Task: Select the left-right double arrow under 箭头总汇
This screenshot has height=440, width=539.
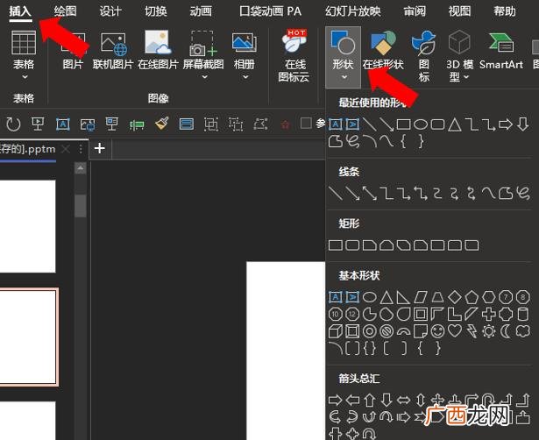Action: point(403,401)
